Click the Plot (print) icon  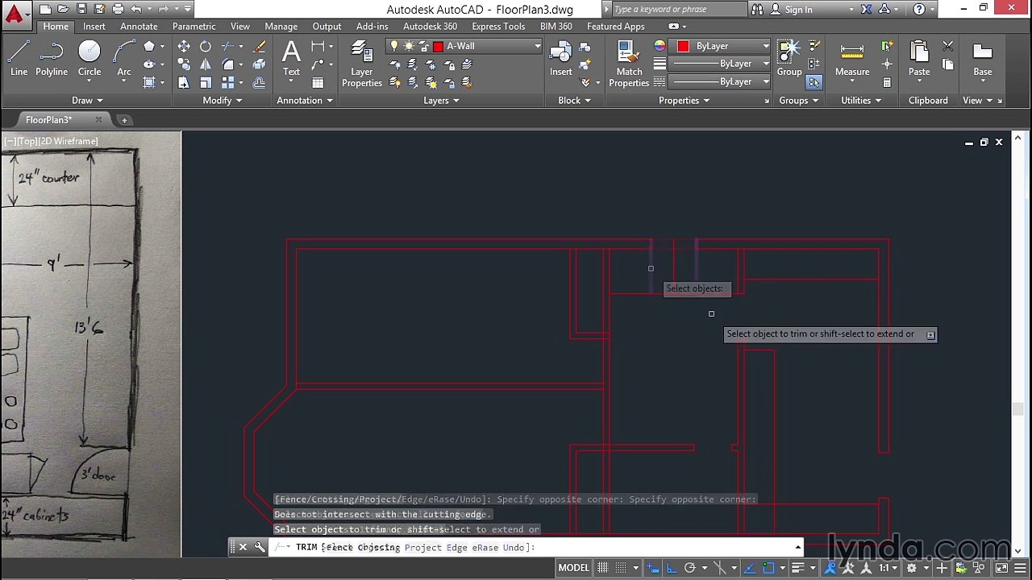coord(118,10)
